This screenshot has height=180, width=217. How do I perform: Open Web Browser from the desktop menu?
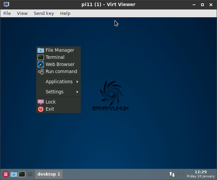pyautogui.click(x=58, y=64)
